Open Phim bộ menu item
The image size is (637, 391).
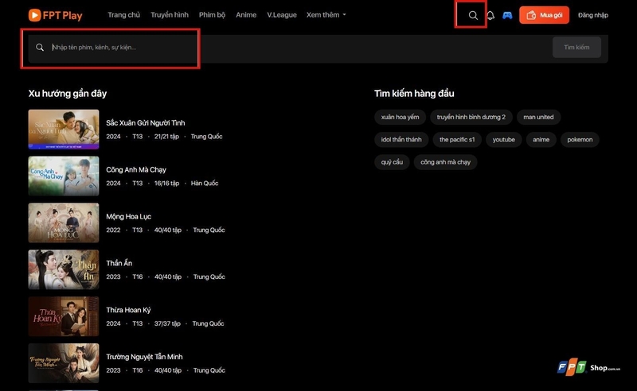pyautogui.click(x=212, y=15)
